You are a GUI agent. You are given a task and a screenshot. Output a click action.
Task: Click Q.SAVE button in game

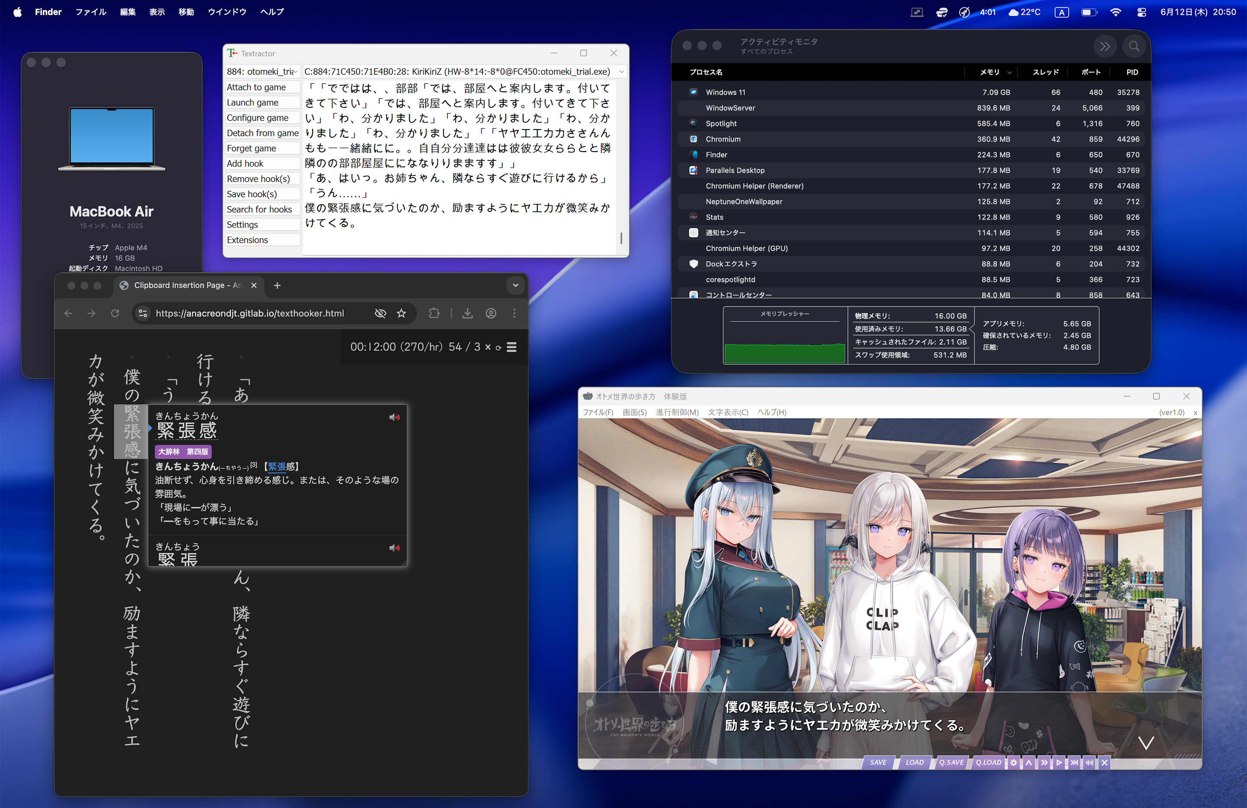[x=951, y=763]
